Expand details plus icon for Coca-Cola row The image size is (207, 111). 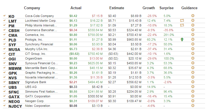tap(193, 16)
